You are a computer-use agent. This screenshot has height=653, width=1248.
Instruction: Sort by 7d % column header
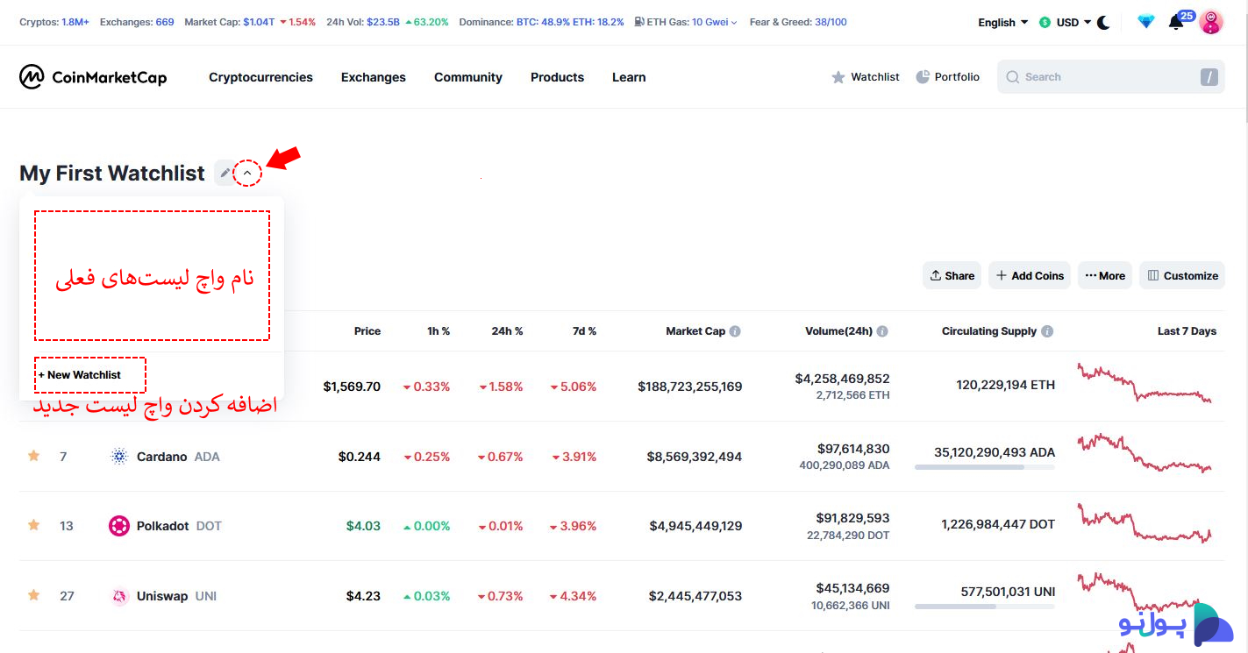click(583, 331)
